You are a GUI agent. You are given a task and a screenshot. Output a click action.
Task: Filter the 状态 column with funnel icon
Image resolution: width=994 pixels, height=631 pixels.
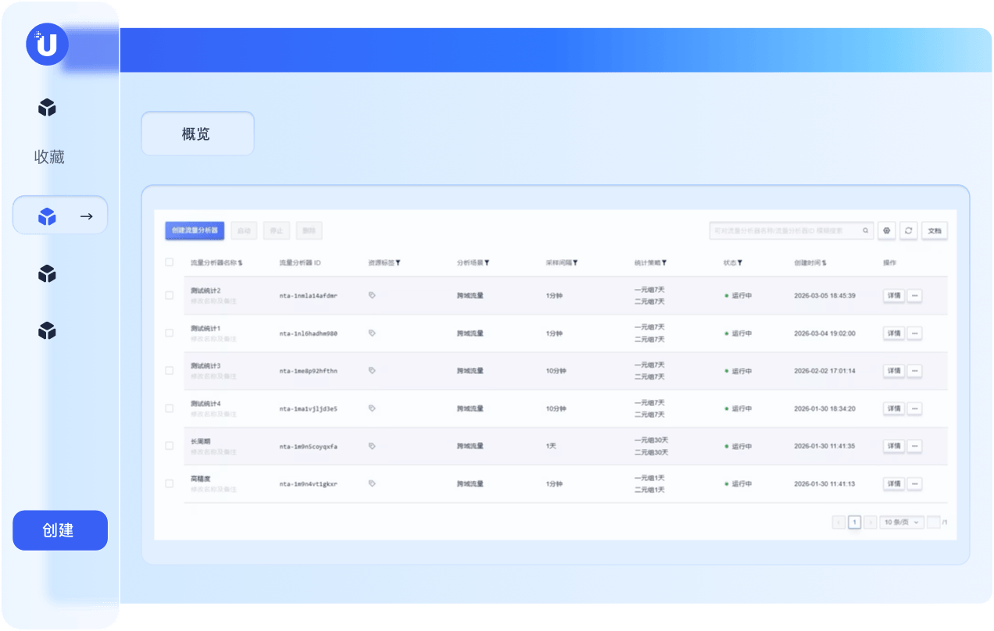click(740, 263)
